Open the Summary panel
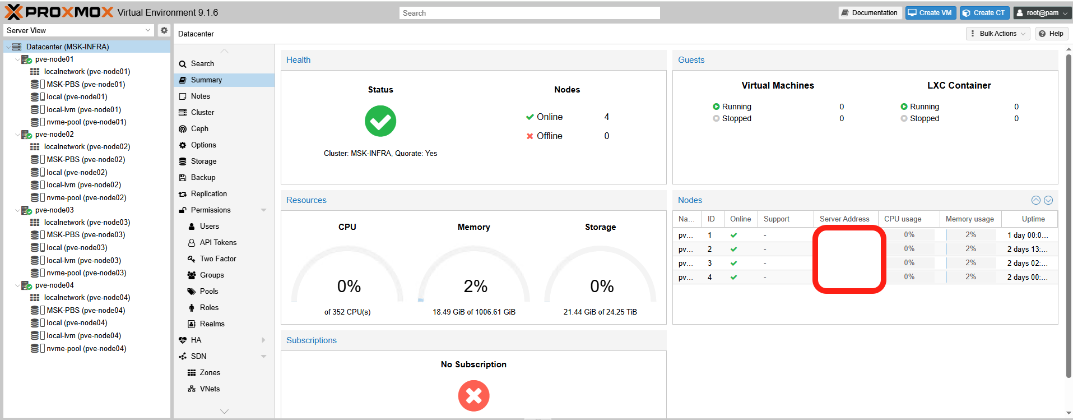 [x=224, y=80]
